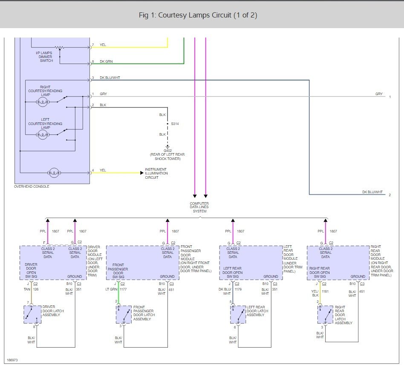Image resolution: width=404 pixels, height=366 pixels.
Task: Select the "I/P LAMPS DIMMER SWITCH" label
Action: click(x=44, y=57)
